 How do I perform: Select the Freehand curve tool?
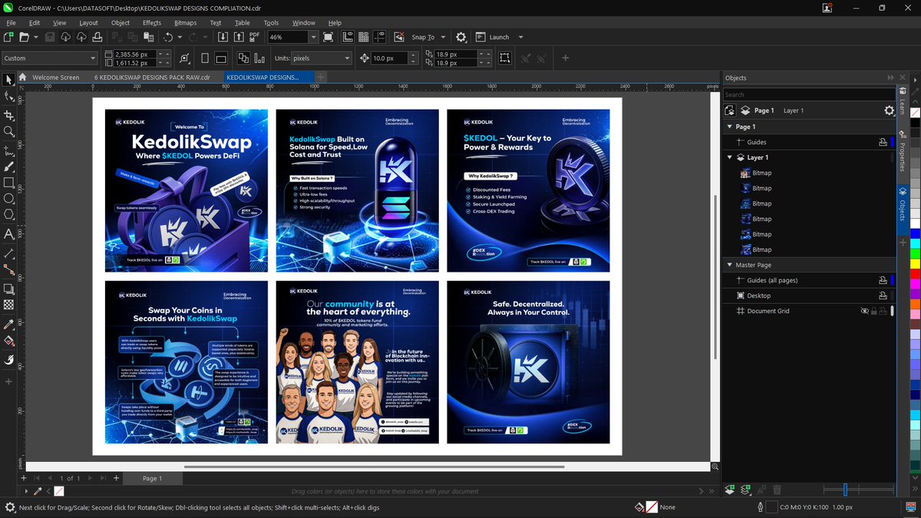pos(8,150)
